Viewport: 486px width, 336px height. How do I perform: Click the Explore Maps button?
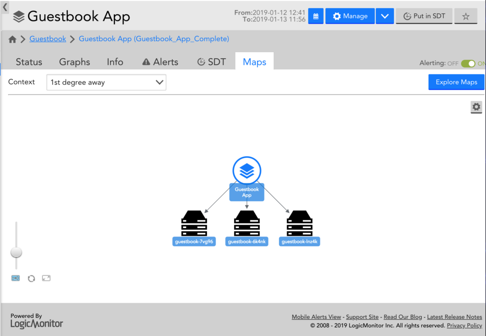456,82
